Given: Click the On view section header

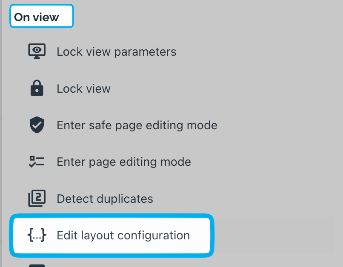Looking at the screenshot, I should point(37,17).
